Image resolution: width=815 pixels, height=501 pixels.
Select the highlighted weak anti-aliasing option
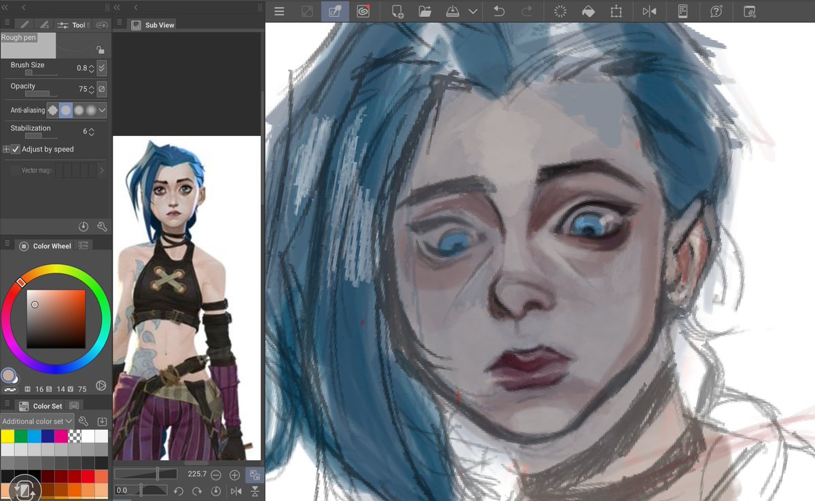click(x=66, y=109)
